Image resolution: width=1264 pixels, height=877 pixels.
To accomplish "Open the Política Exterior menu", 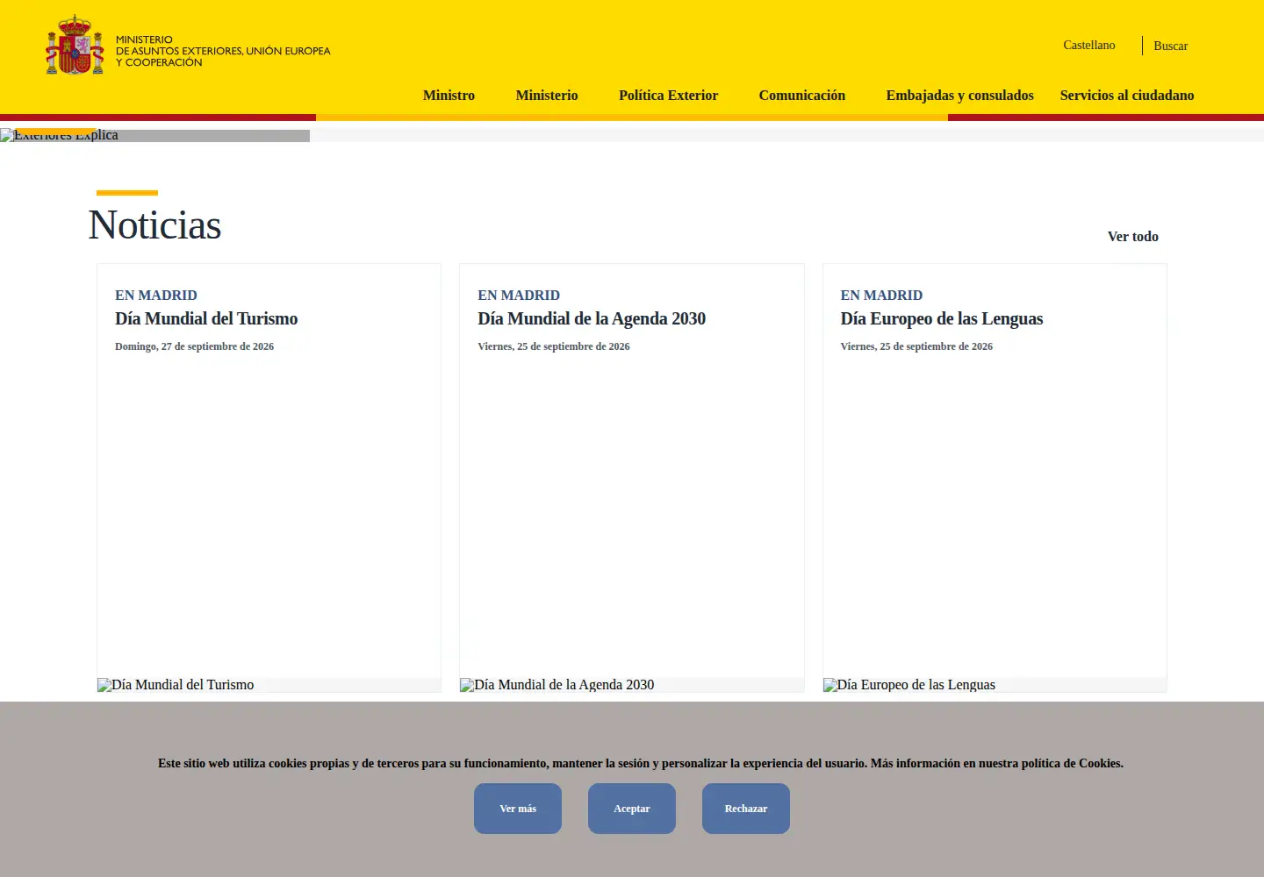I will coord(668,96).
